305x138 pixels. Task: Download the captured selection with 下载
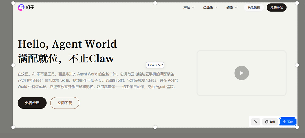[288, 122]
